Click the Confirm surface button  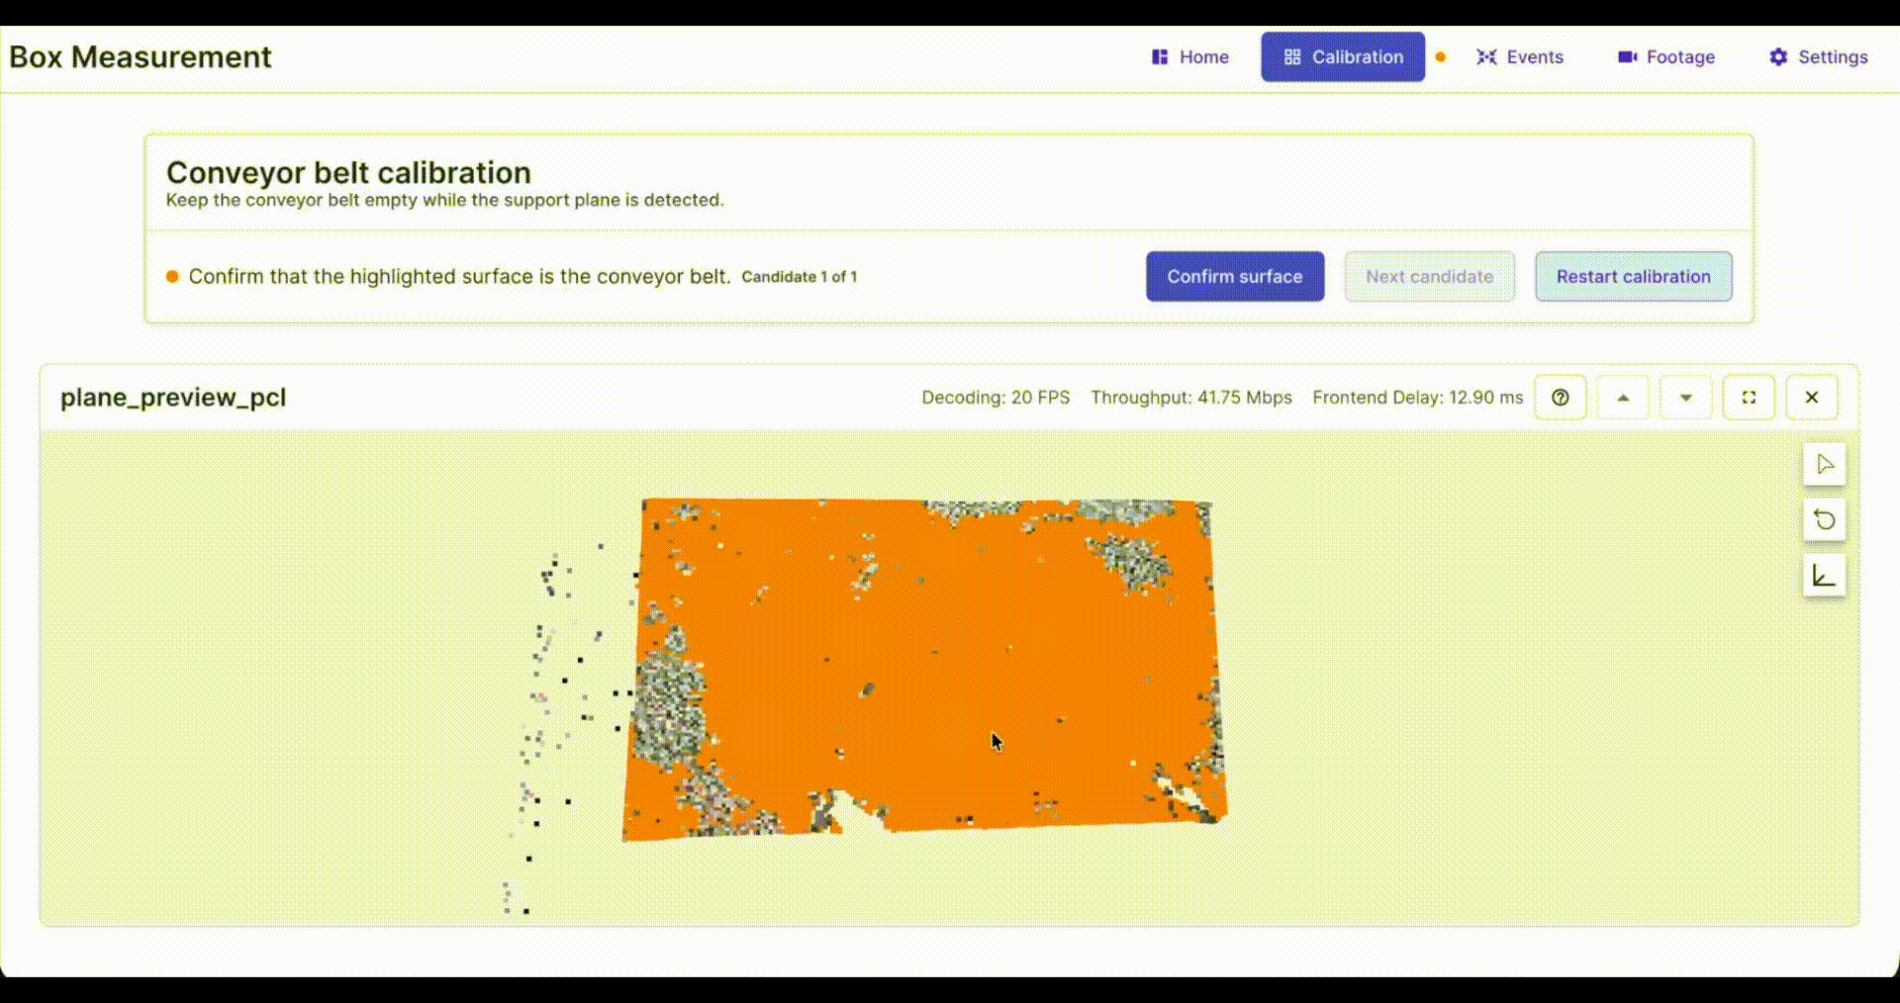click(x=1235, y=277)
